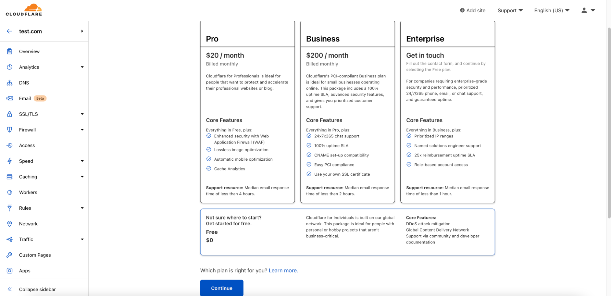Open the Support dropdown menu
The height and width of the screenshot is (296, 611).
tap(510, 10)
